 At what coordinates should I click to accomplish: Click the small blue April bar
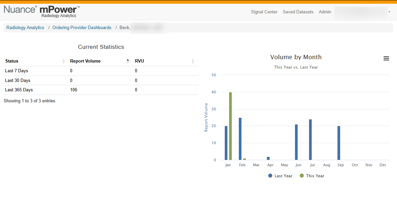(268, 159)
